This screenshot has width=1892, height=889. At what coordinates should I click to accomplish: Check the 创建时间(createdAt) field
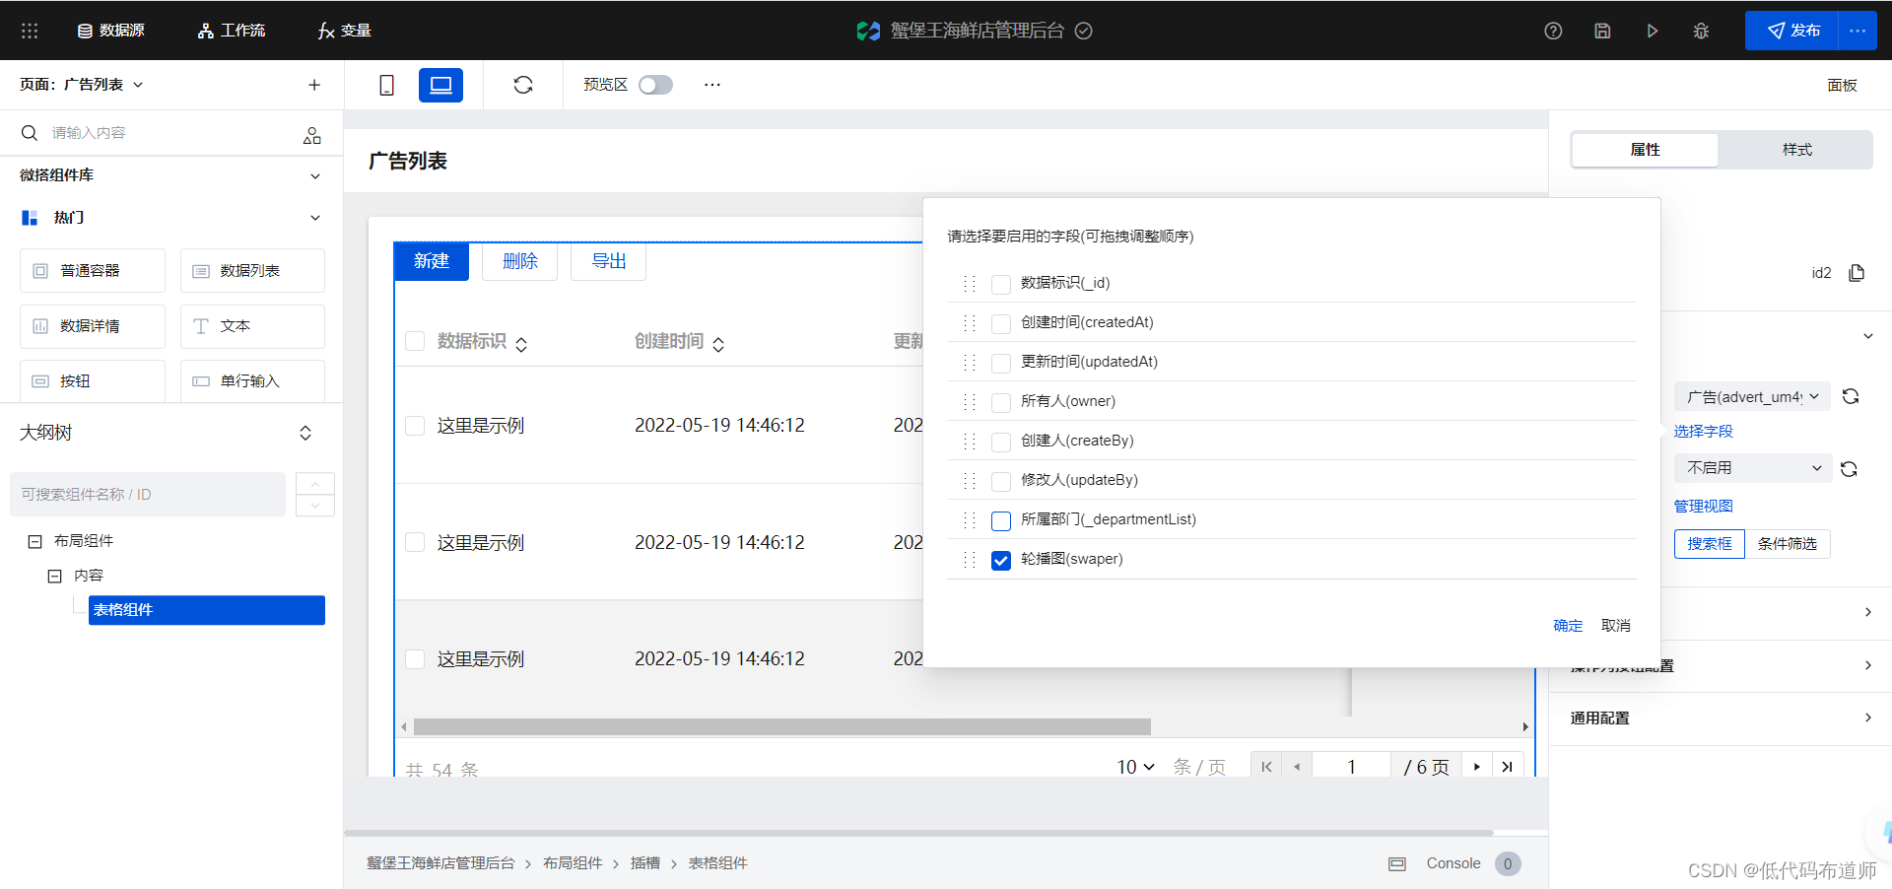(1001, 323)
